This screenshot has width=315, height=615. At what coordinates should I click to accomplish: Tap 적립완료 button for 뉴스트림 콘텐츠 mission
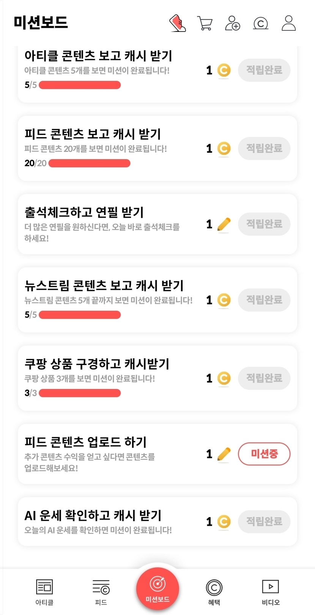click(x=264, y=300)
